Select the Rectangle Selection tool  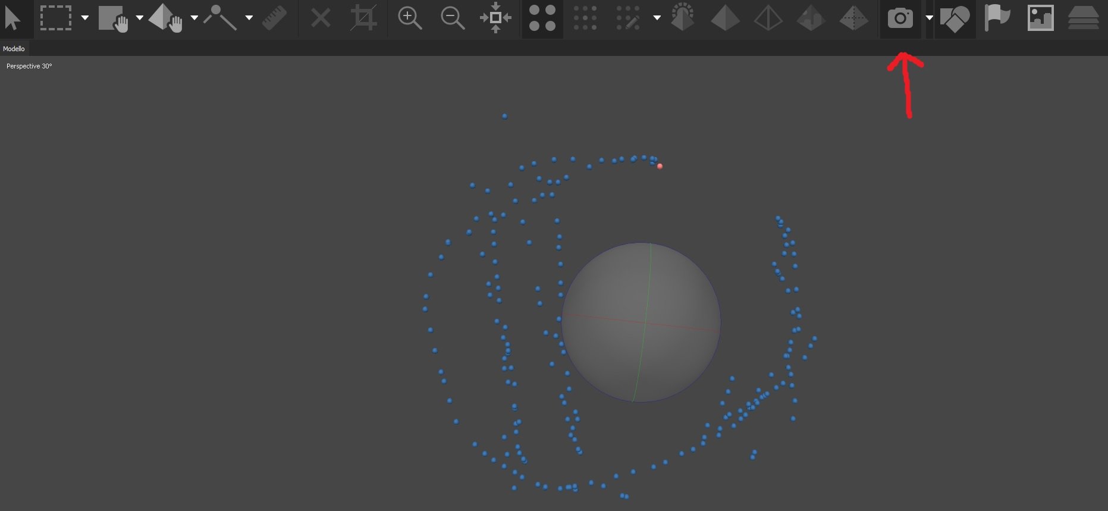[56, 18]
